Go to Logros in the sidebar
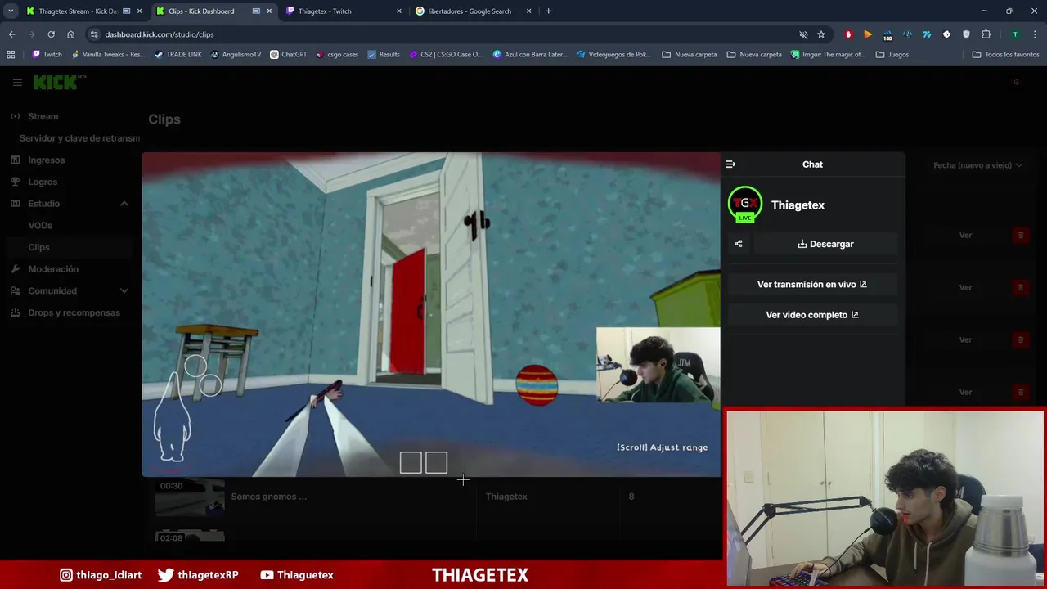The height and width of the screenshot is (589, 1047). pos(43,182)
